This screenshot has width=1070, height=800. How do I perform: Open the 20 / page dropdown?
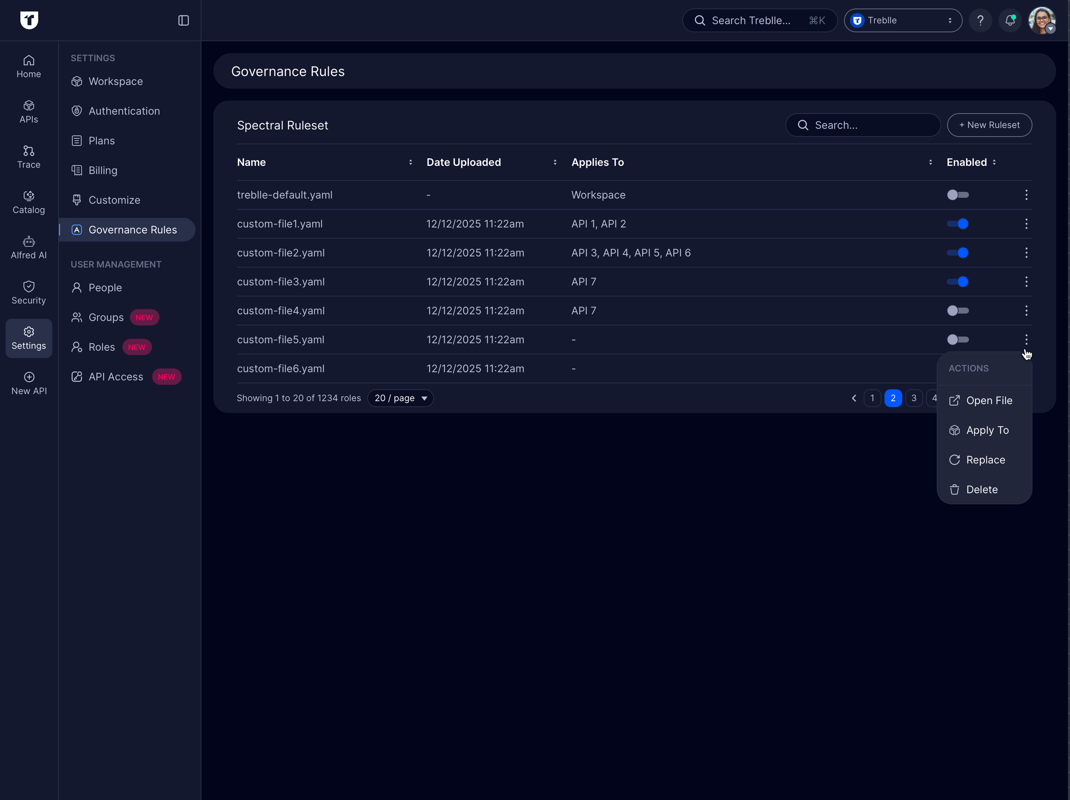(x=401, y=398)
